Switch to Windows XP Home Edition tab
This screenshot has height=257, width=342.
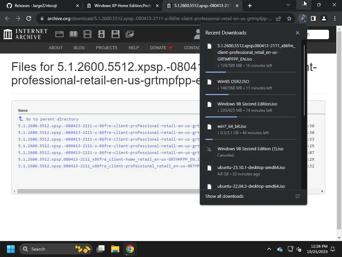coord(123,6)
